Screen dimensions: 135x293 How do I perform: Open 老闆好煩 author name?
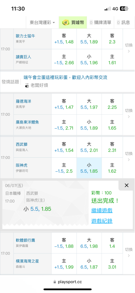[39, 85]
